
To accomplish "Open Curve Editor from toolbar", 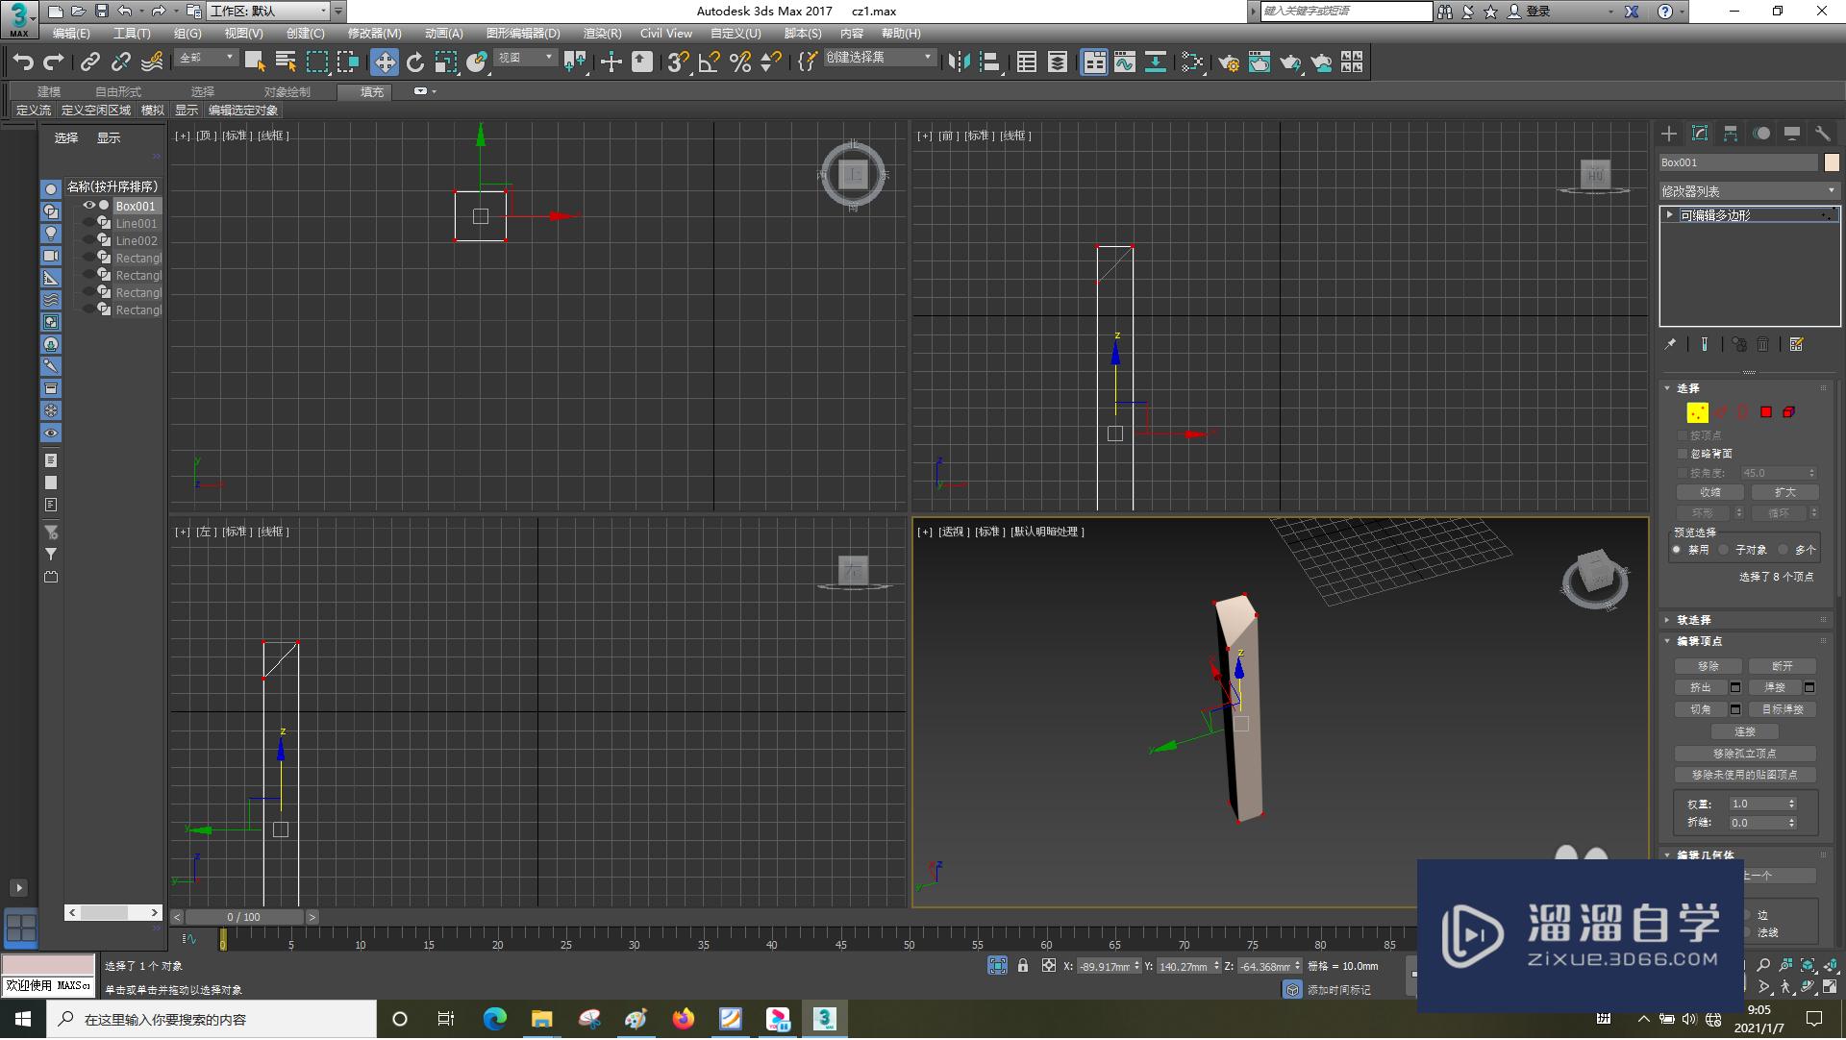I will pyautogui.click(x=1125, y=62).
